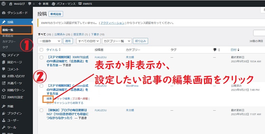Filter posts by すべて
265x134 pixels.
tap(42, 34)
